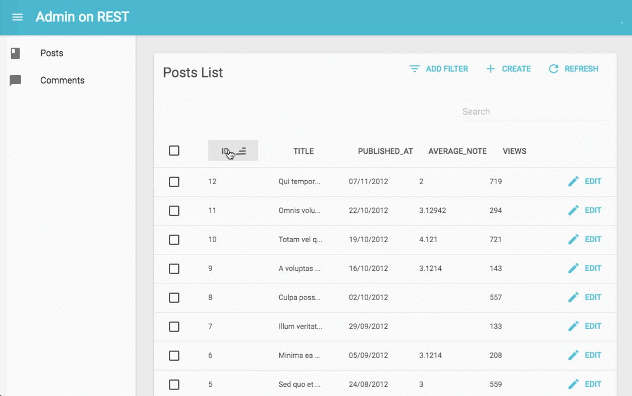The height and width of the screenshot is (396, 632).
Task: Click the plus icon beside Create
Action: click(x=490, y=69)
